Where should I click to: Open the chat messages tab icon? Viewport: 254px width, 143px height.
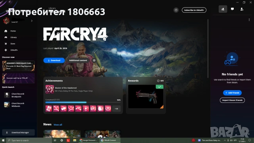pyautogui.click(x=232, y=9)
